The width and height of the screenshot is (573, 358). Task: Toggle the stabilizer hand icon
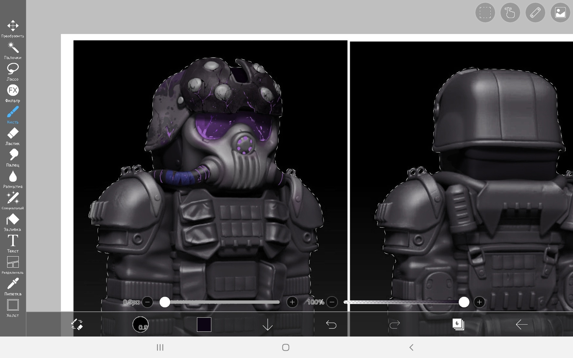pyautogui.click(x=510, y=13)
